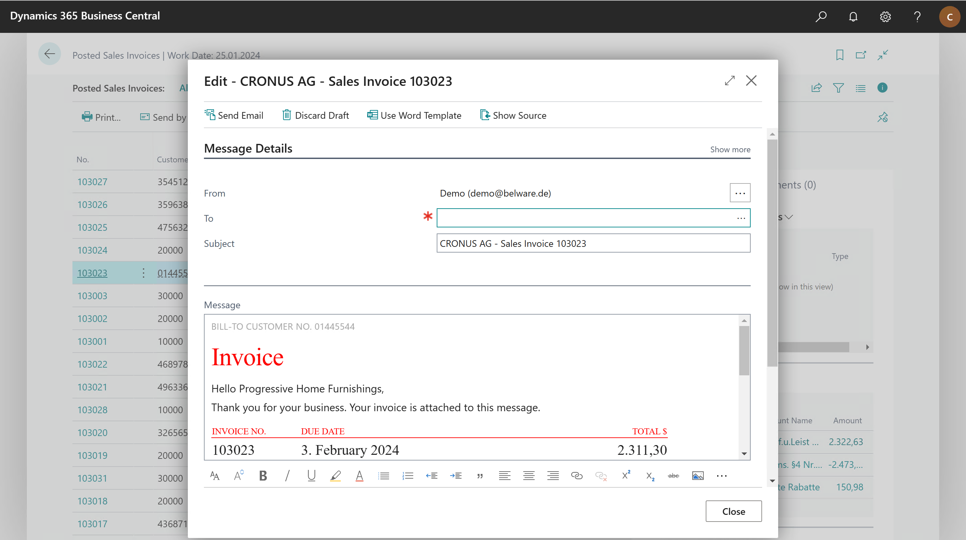Viewport: 966px width, 540px height.
Task: Click Show more in Message Details
Action: (x=730, y=149)
